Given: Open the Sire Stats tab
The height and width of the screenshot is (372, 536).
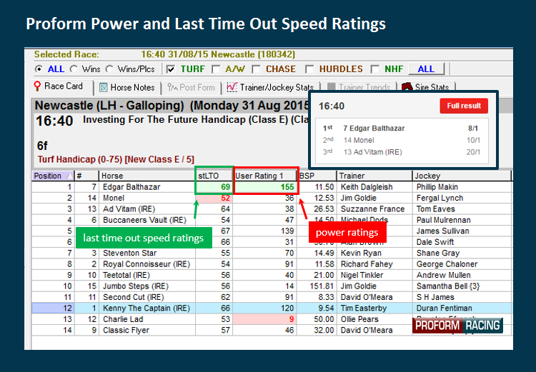Looking at the screenshot, I should [x=427, y=87].
